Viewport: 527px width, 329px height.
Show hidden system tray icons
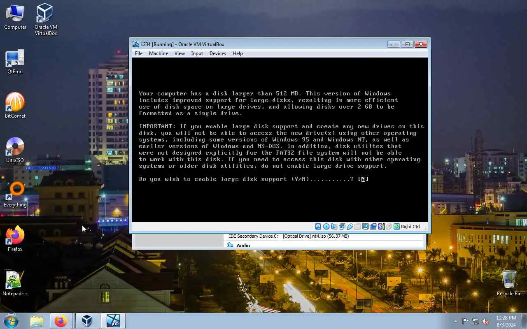pyautogui.click(x=455, y=321)
